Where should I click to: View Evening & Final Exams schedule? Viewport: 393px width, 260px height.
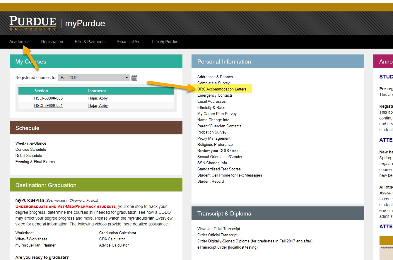[35, 162]
